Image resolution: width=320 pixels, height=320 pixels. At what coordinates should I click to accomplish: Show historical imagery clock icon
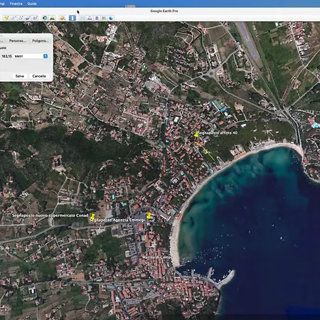pyautogui.click(x=45, y=18)
